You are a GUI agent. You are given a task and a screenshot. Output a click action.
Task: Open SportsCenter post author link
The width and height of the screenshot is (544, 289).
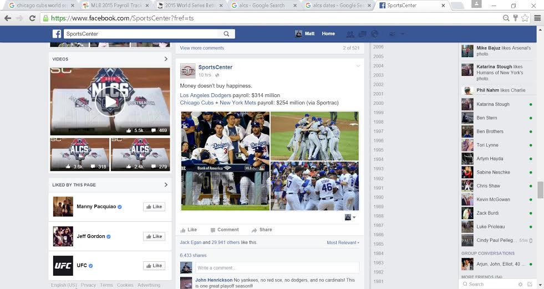[216, 67]
